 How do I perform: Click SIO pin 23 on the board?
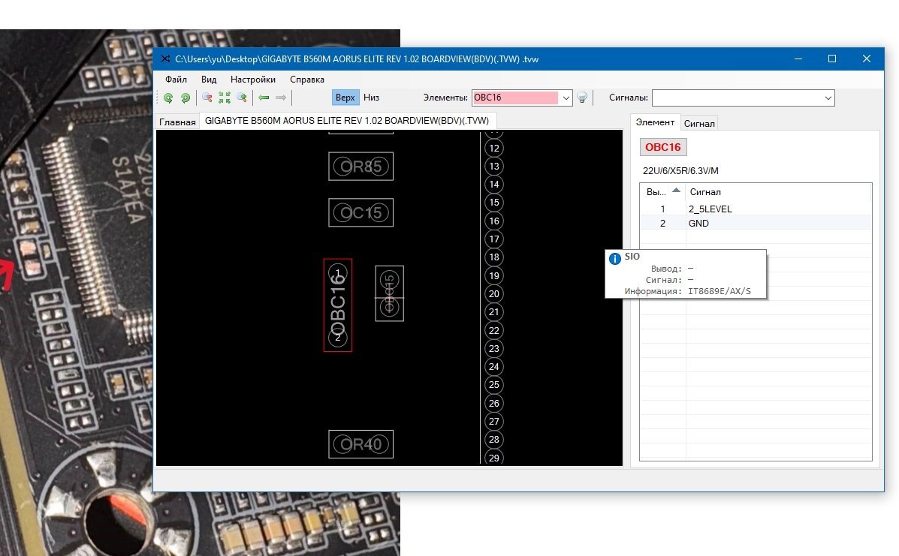click(x=494, y=348)
